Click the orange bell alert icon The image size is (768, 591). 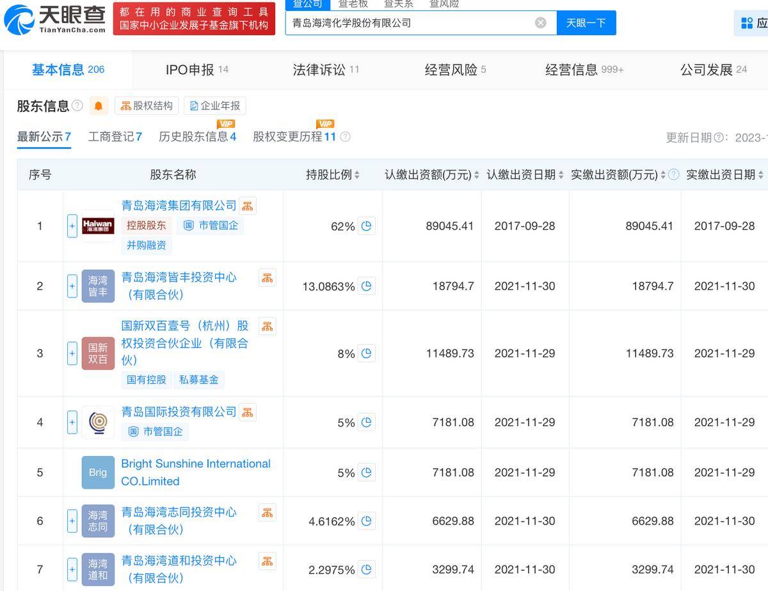tap(98, 106)
